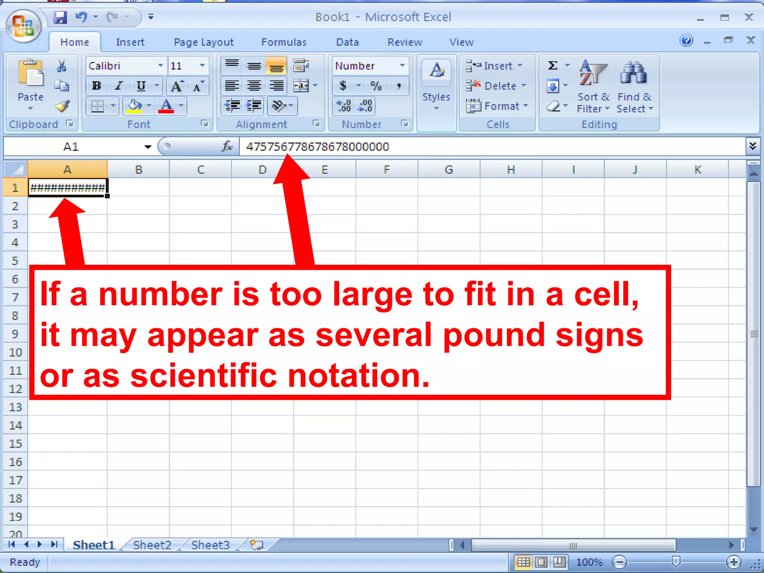The image size is (764, 573).
Task: Apply fill color with the paint bucket
Action: tap(134, 106)
